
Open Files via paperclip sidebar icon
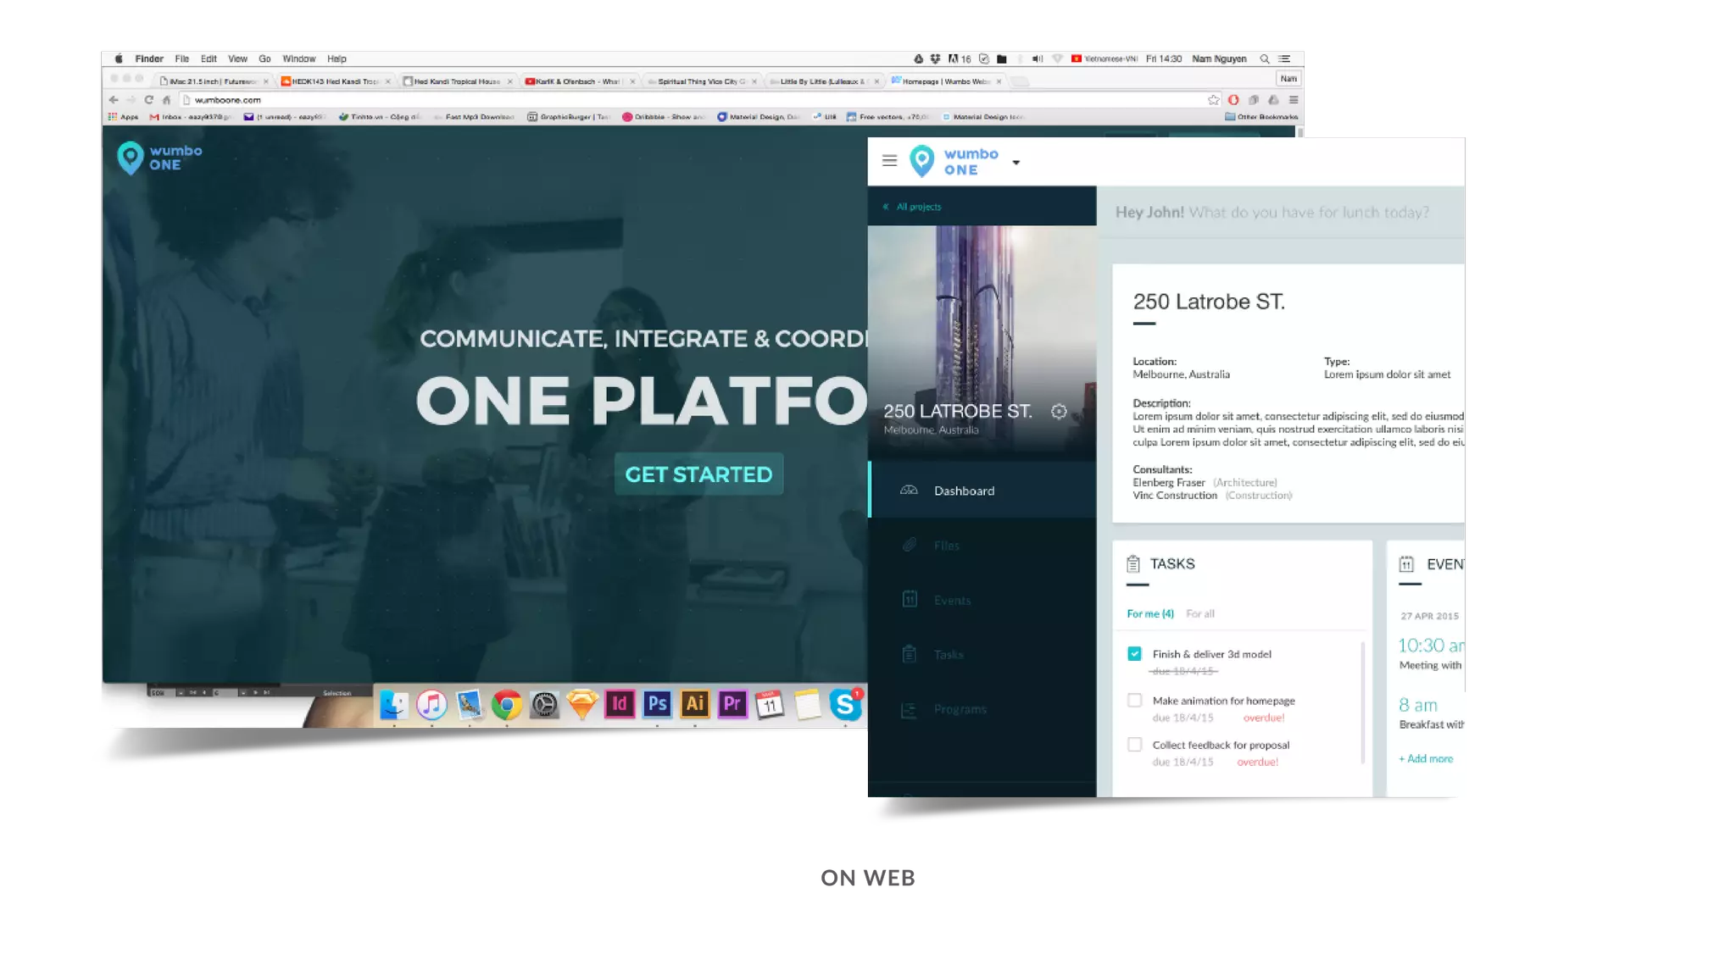(910, 545)
